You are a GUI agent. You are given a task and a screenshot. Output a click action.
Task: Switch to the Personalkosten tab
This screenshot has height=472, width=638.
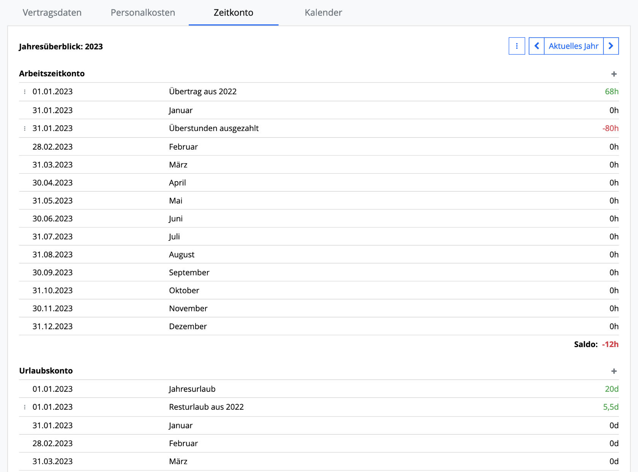pos(143,13)
